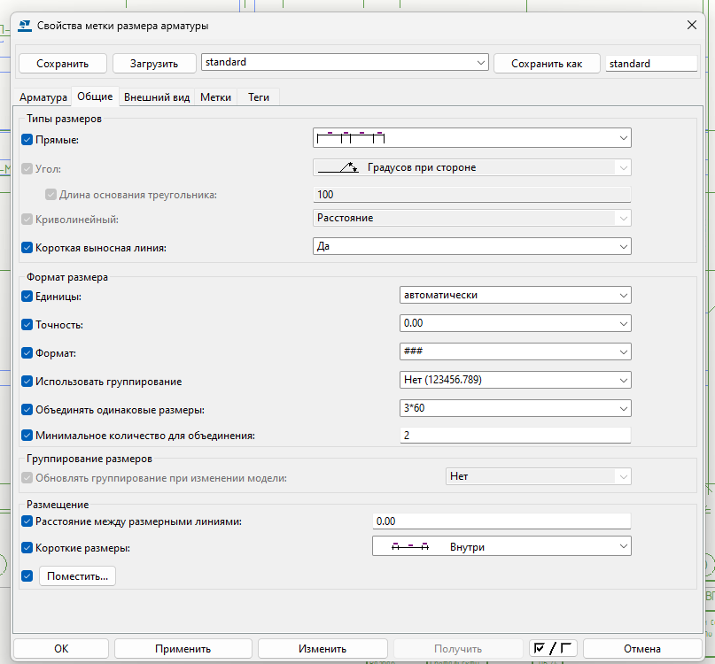
Task: Switch to the Арматура tab
Action: click(x=43, y=97)
